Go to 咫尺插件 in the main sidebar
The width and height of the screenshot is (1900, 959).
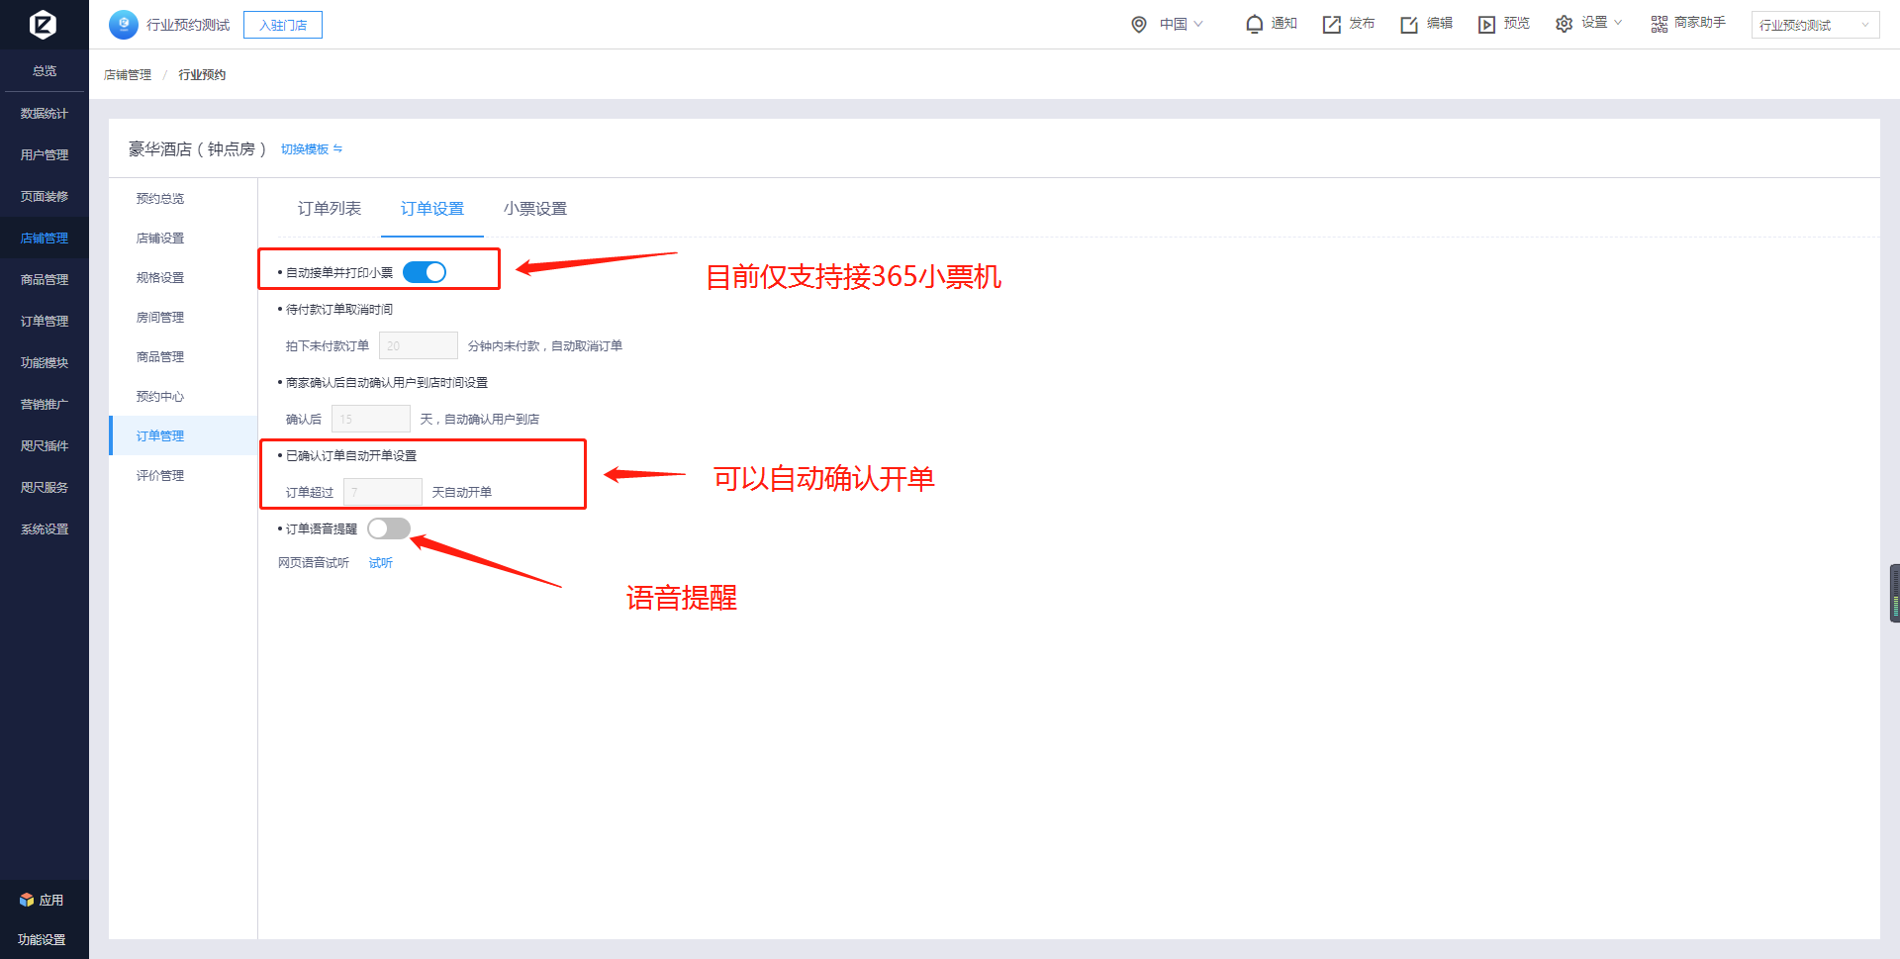(45, 446)
